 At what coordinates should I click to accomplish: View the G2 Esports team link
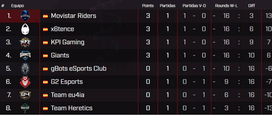67,82
